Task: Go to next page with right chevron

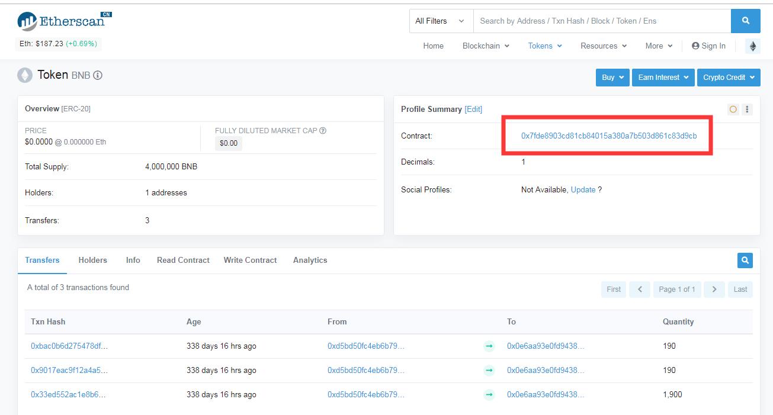Action: [714, 289]
